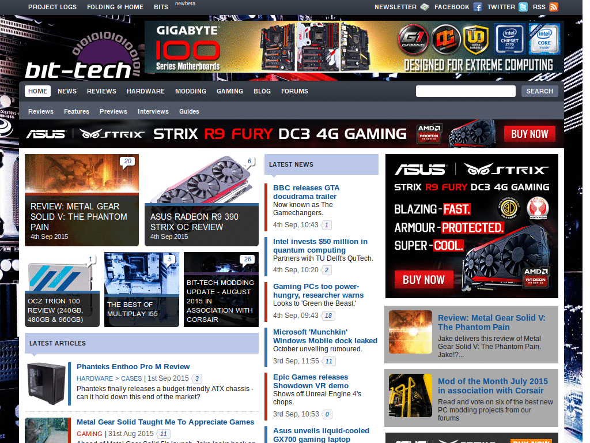Open Project Logs link

pos(52,7)
